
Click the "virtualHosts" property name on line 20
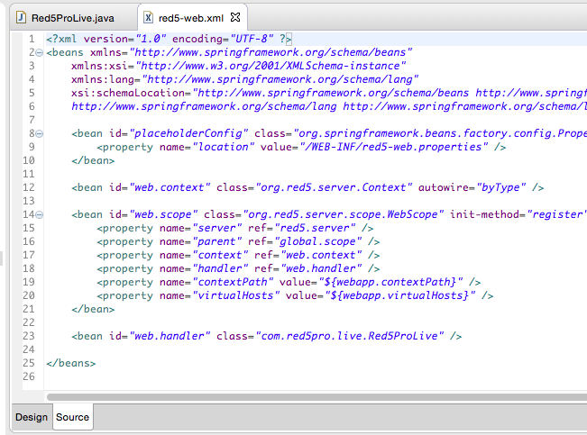pos(236,295)
